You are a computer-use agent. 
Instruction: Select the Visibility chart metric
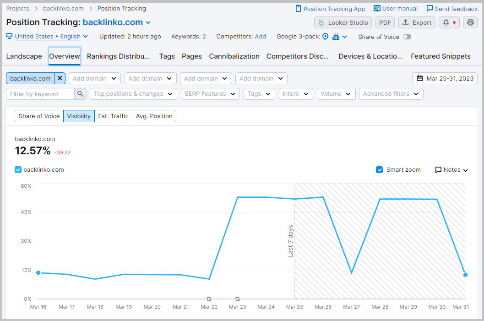click(x=79, y=116)
